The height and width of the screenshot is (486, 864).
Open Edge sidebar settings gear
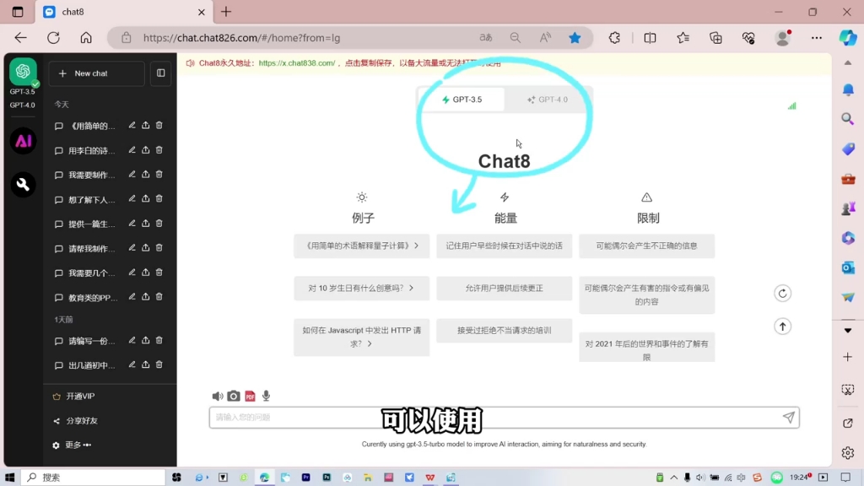point(848,453)
